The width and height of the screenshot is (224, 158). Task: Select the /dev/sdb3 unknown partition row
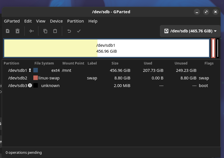click(85, 85)
